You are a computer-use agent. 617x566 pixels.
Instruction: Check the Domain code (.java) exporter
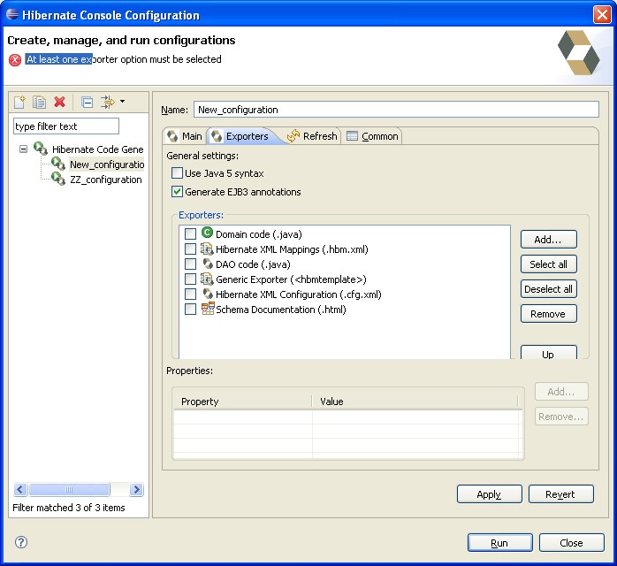pyautogui.click(x=190, y=233)
